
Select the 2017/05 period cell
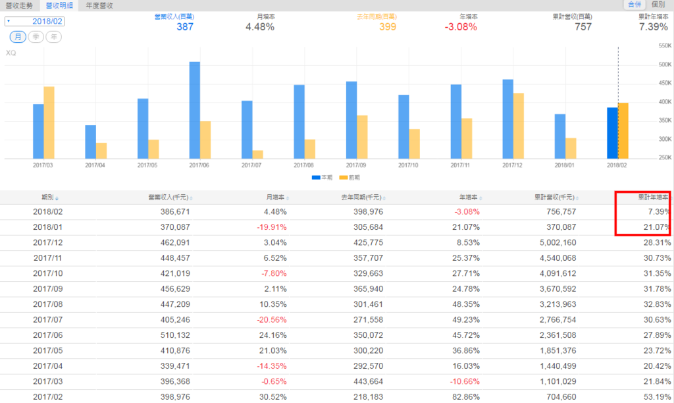(47, 350)
